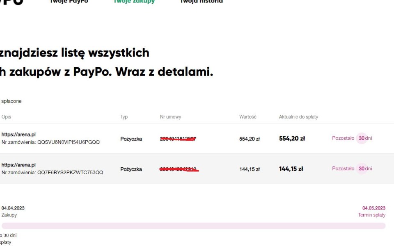The height and width of the screenshot is (246, 394).
Task: Click Pozostało 30 dni badge in 144,15 zł row
Action: point(352,169)
